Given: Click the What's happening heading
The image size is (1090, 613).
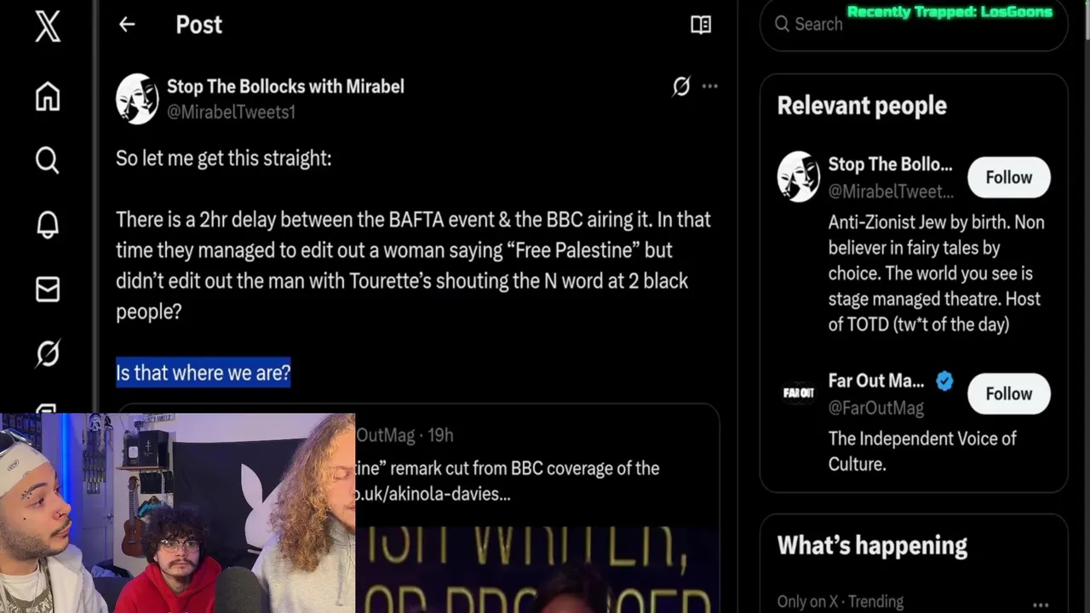Looking at the screenshot, I should (872, 546).
